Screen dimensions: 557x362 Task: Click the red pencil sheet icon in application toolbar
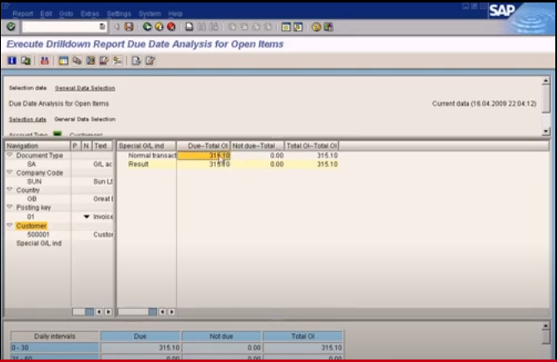(104, 61)
